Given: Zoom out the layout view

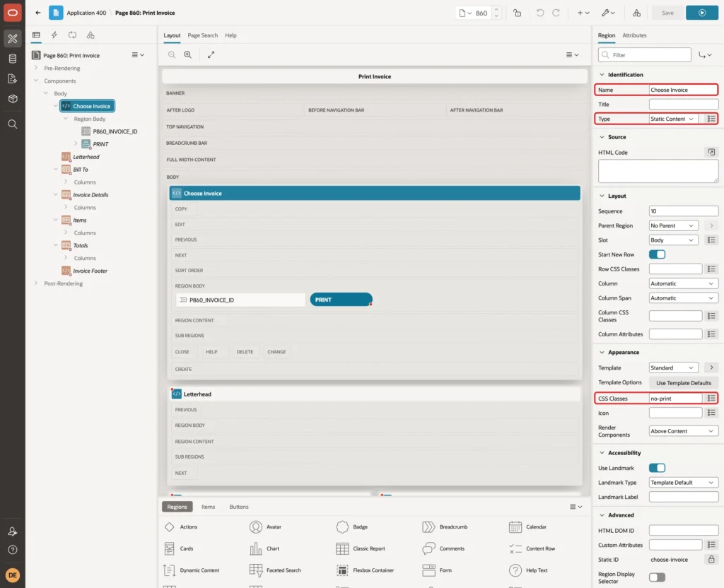Looking at the screenshot, I should (172, 54).
